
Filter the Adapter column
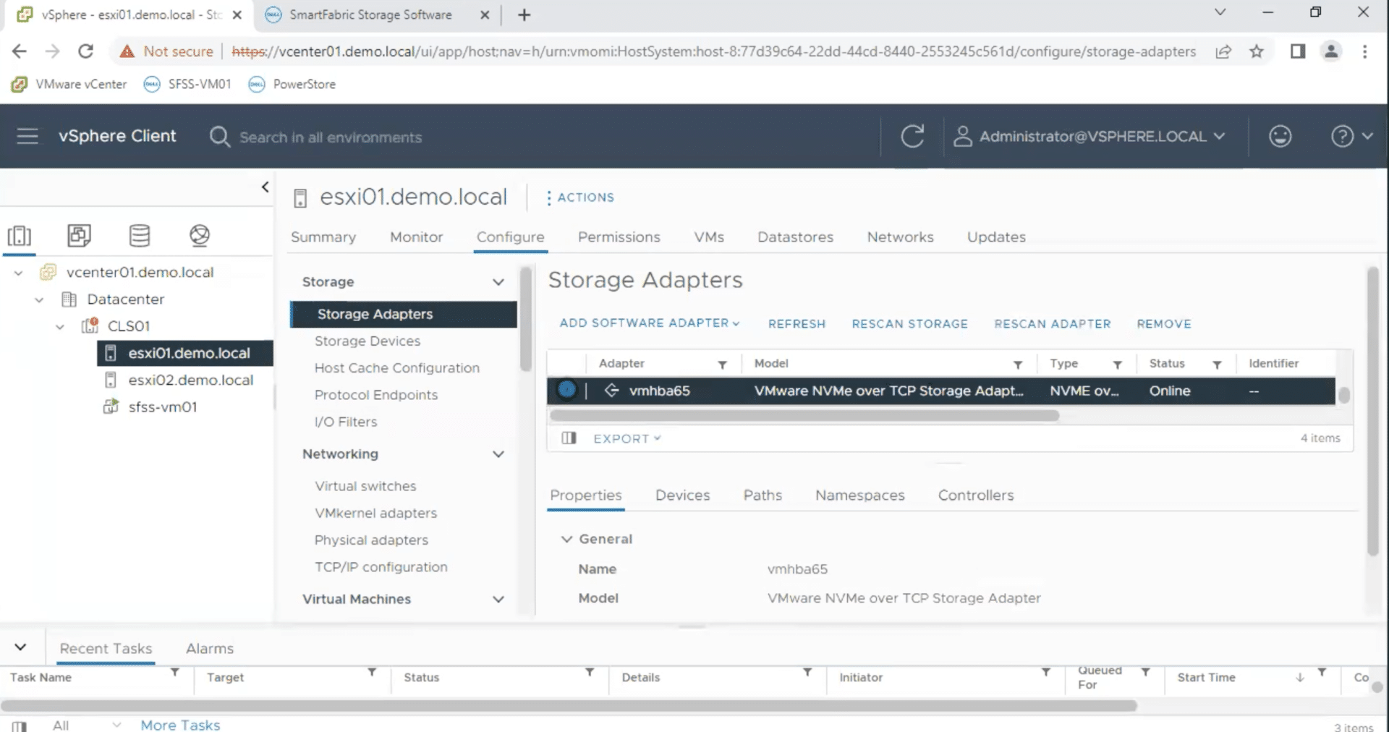722,365
